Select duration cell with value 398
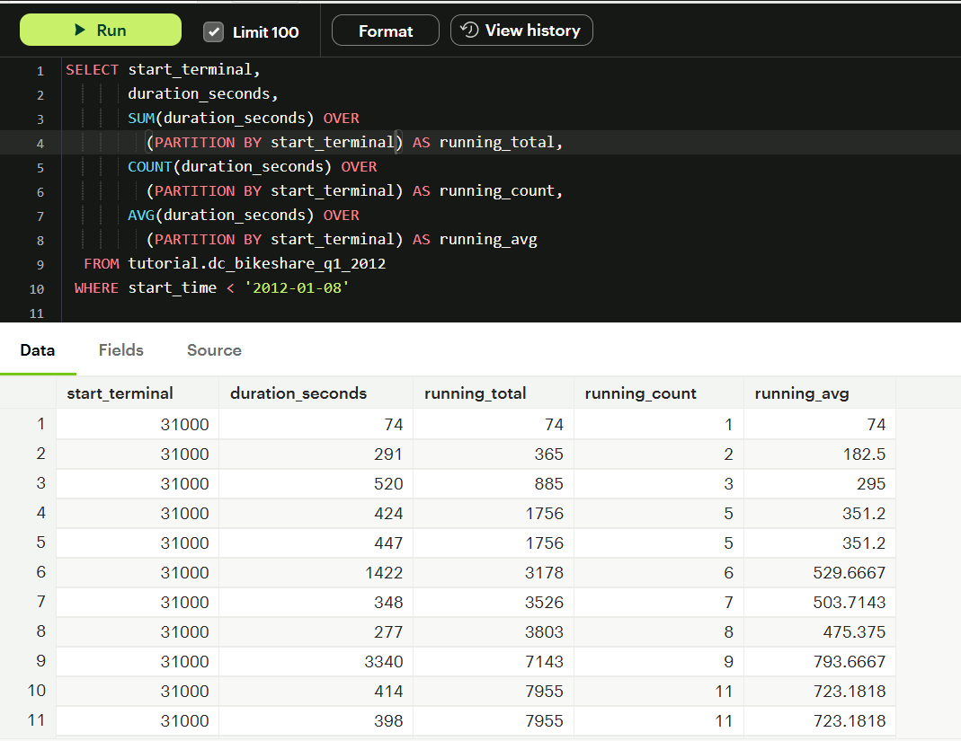Image resolution: width=961 pixels, height=741 pixels. 316,720
